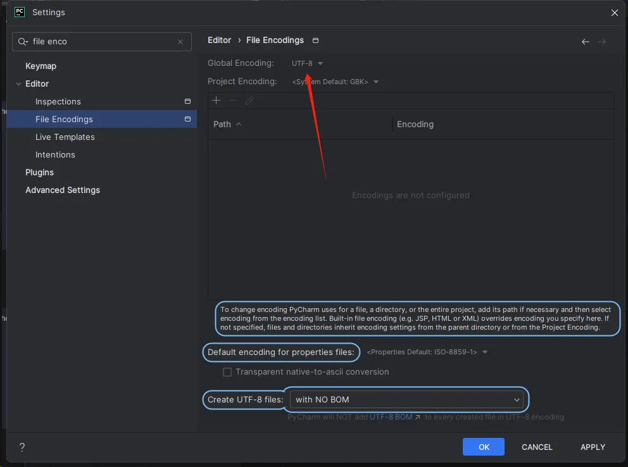
Task: Clear the settings search text with the X icon
Action: (x=180, y=42)
